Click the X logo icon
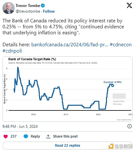The image size is (136, 152). click(x=129, y=5)
